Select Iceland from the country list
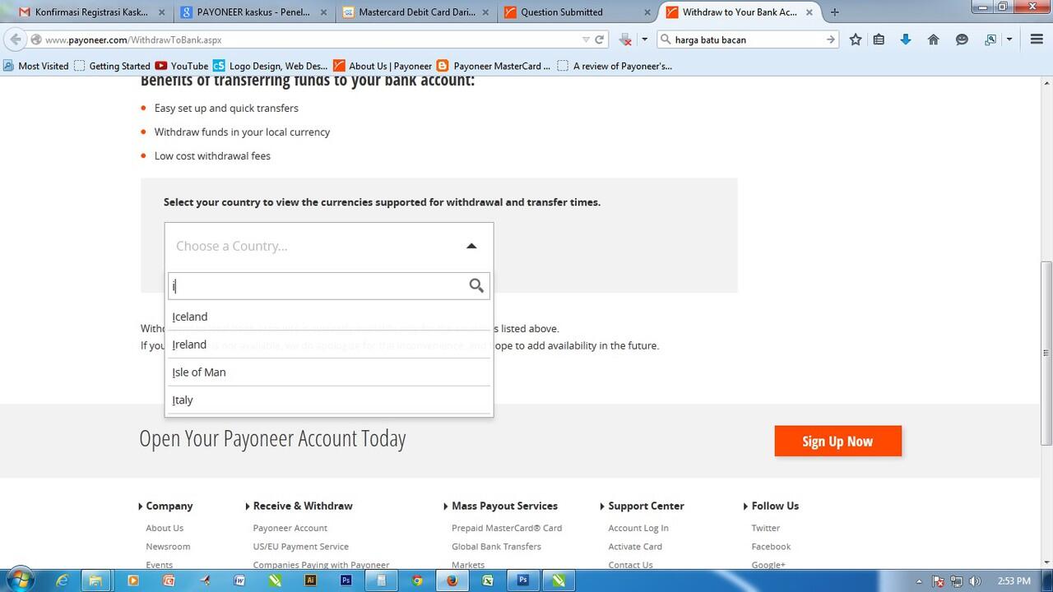The image size is (1053, 592). click(x=329, y=317)
